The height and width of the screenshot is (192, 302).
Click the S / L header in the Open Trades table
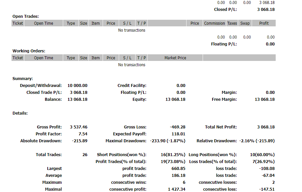pos(127,23)
